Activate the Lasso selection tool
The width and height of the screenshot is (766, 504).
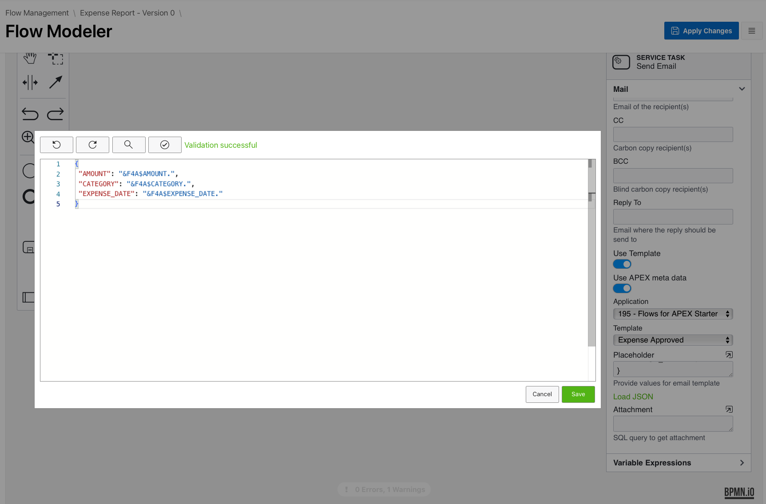(56, 58)
